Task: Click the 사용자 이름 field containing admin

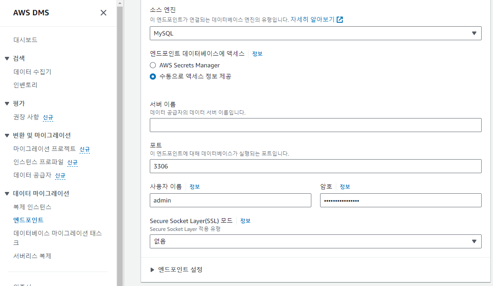Action: (231, 200)
